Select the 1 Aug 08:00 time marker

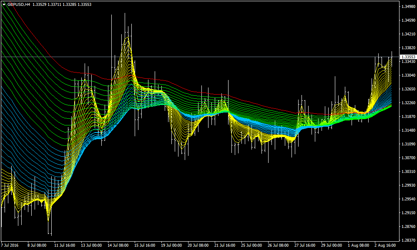359,245
